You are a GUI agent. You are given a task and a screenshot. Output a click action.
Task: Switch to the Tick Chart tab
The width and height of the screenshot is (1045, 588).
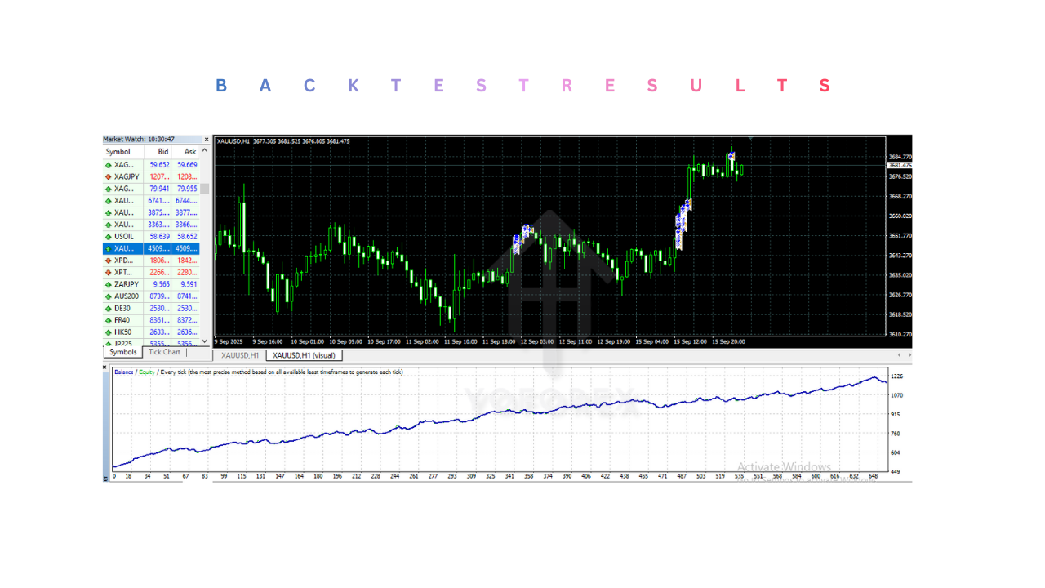coord(164,351)
